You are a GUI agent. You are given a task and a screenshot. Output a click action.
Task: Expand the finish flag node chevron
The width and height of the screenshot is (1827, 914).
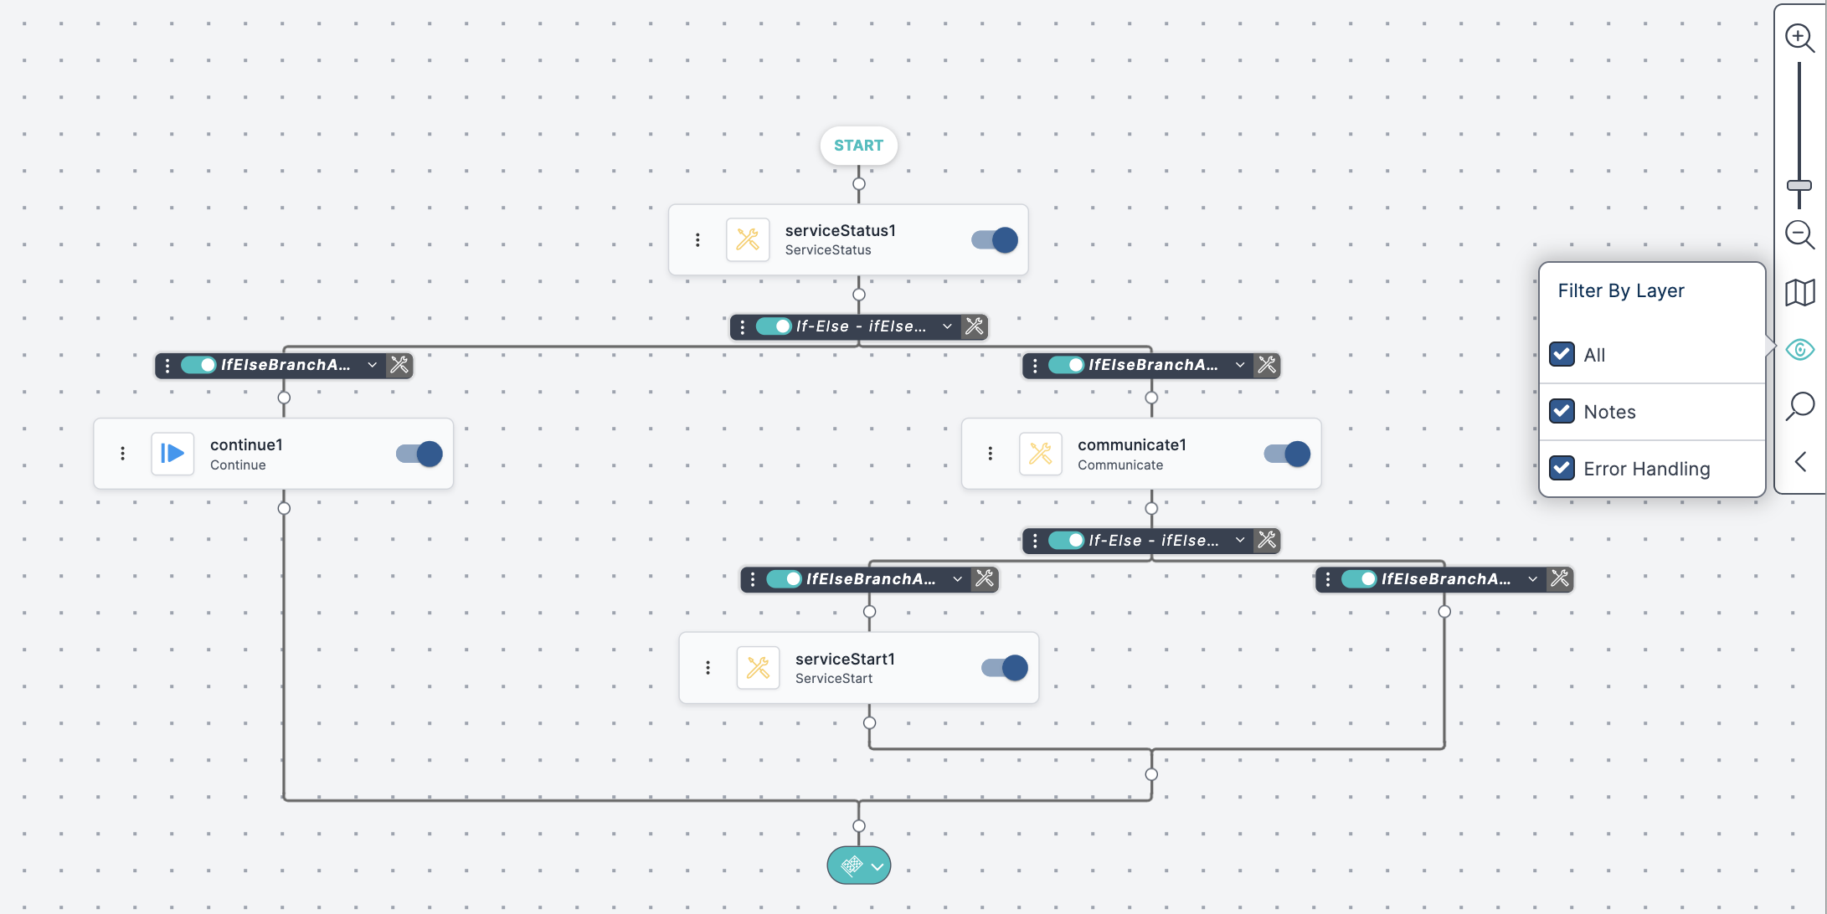coord(877,865)
